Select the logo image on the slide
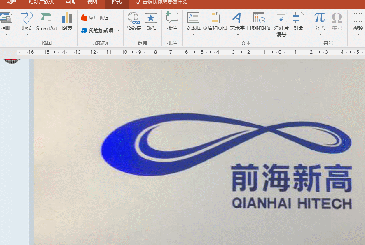Screen dimensions: 365x245 tap(199, 152)
